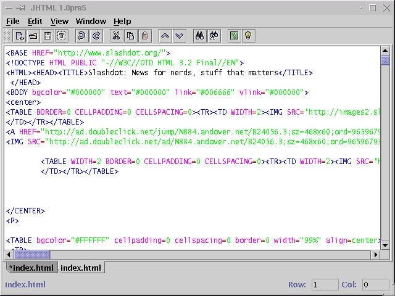Click the Save floppy disk icon
This screenshot has width=395, height=296.
(47, 36)
